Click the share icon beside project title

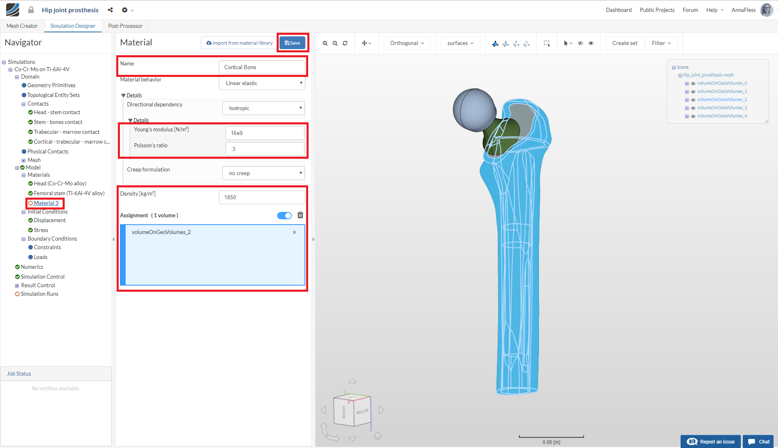click(110, 10)
